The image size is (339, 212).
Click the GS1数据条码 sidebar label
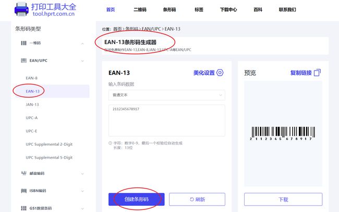pos(41,208)
